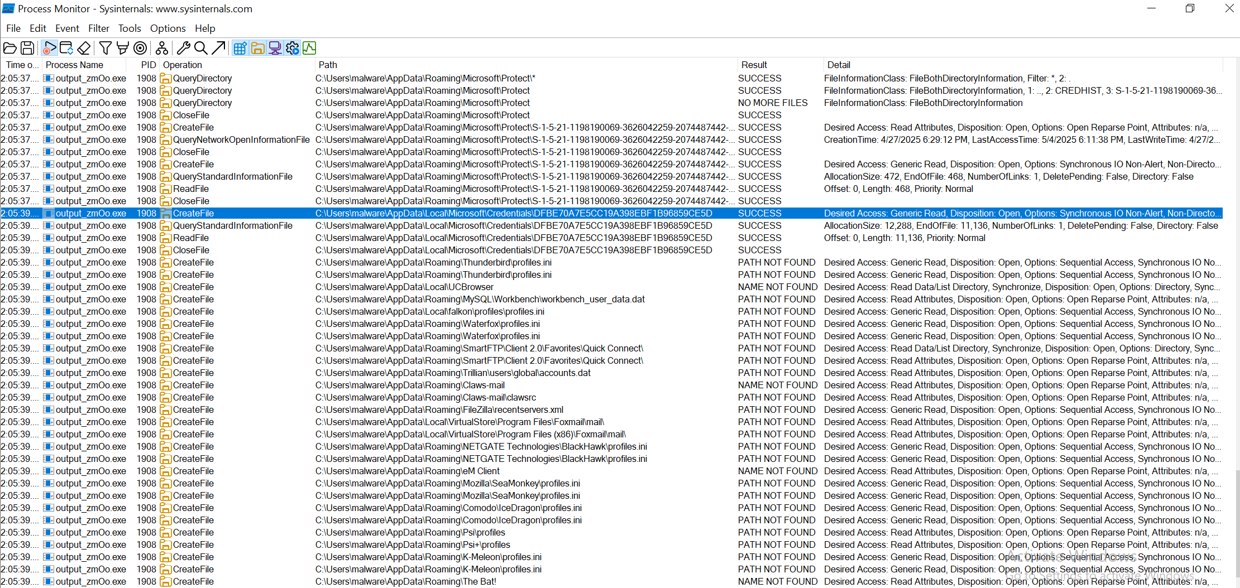Screen dimensions: 1240x588
Task: Sort by the Operation column header
Action: [x=237, y=65]
